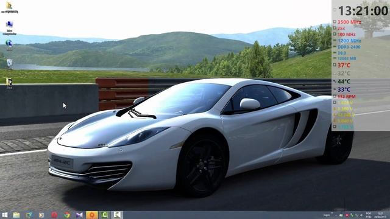Click the 32°C temperature reading

(344, 73)
